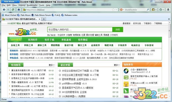
Task: Open the 游戏下载 category
Action: click(x=69, y=45)
